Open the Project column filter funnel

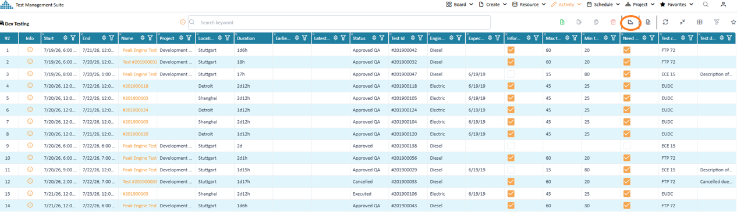[189, 38]
